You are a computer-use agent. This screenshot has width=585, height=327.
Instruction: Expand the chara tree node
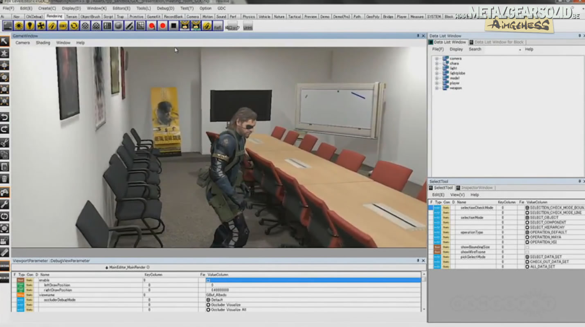tap(436, 63)
